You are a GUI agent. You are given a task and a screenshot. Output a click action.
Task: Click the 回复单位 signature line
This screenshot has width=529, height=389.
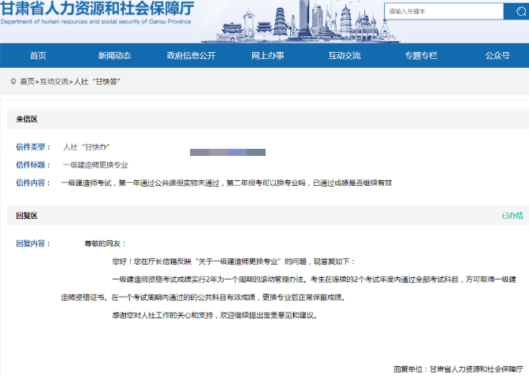pos(459,369)
